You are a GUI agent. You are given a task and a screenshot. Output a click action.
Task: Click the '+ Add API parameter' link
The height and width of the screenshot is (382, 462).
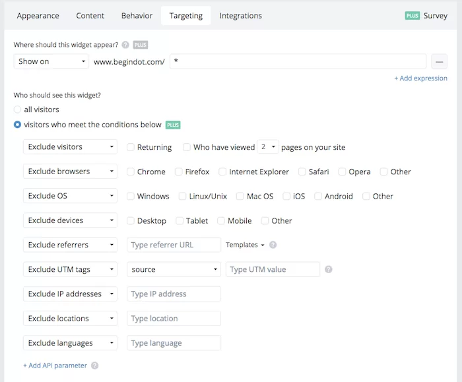click(x=55, y=366)
